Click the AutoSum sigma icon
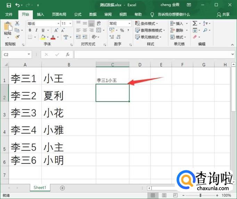The image size is (237, 199). pos(195,23)
